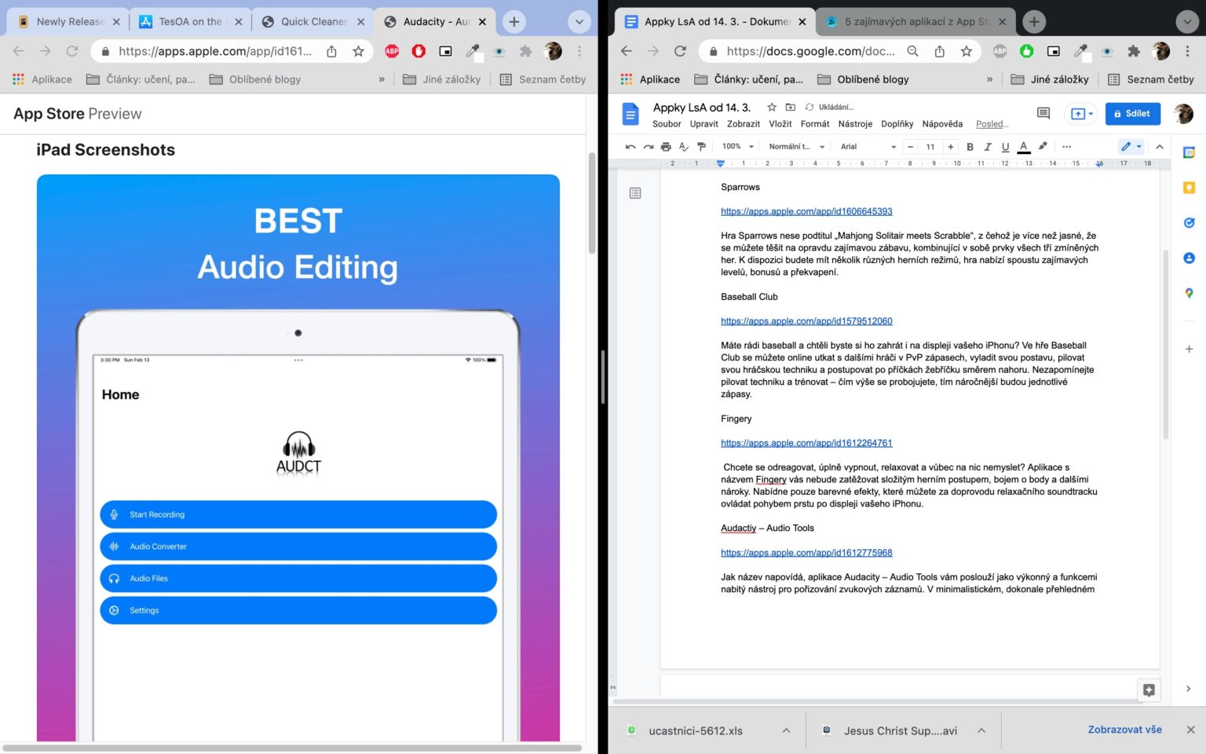Toggle underline formatting
Screen dimensions: 1206x754
pos(1005,147)
